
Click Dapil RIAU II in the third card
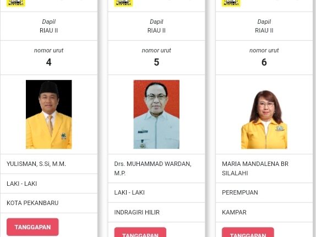coord(264,26)
